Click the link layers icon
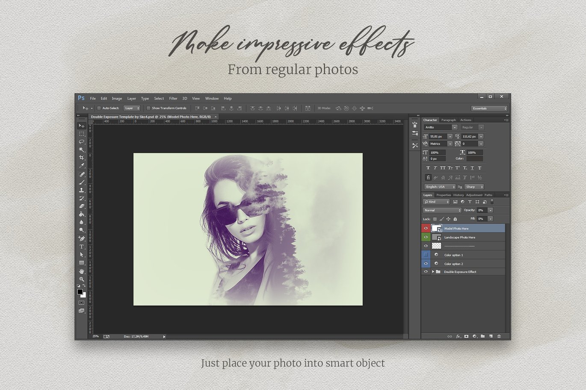Image resolution: width=586 pixels, height=390 pixels. click(x=450, y=336)
